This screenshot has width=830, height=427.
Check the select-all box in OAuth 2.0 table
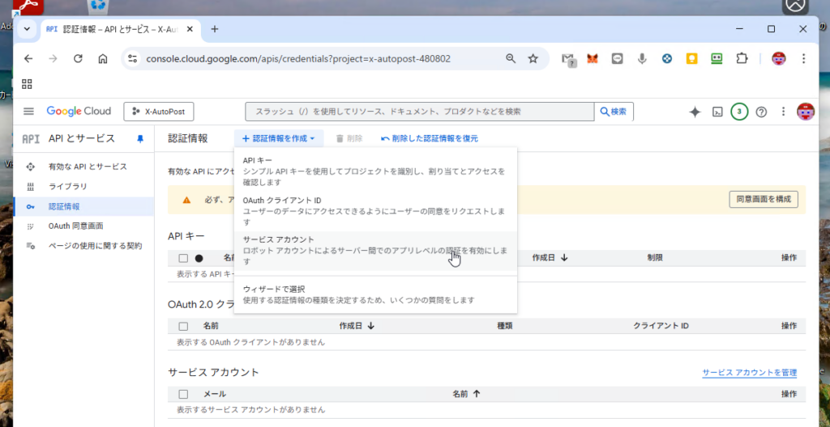(183, 326)
